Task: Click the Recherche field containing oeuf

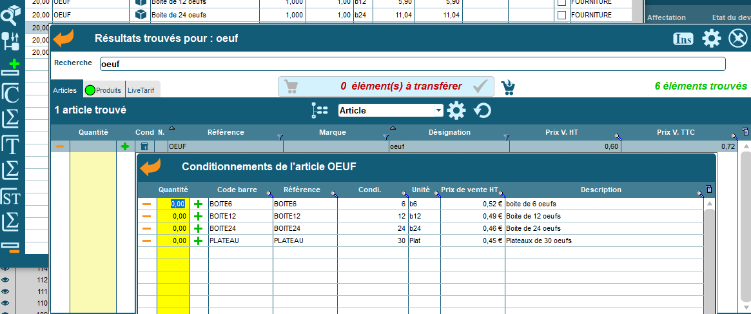Action: pos(413,64)
